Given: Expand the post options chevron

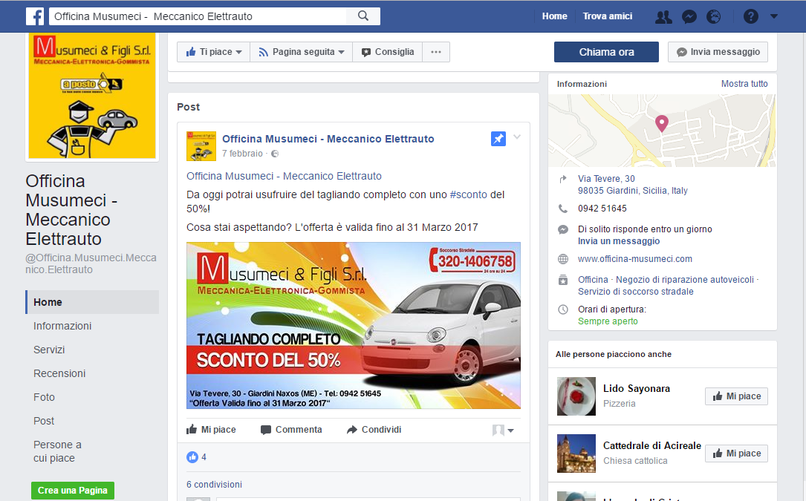Looking at the screenshot, I should [x=517, y=137].
